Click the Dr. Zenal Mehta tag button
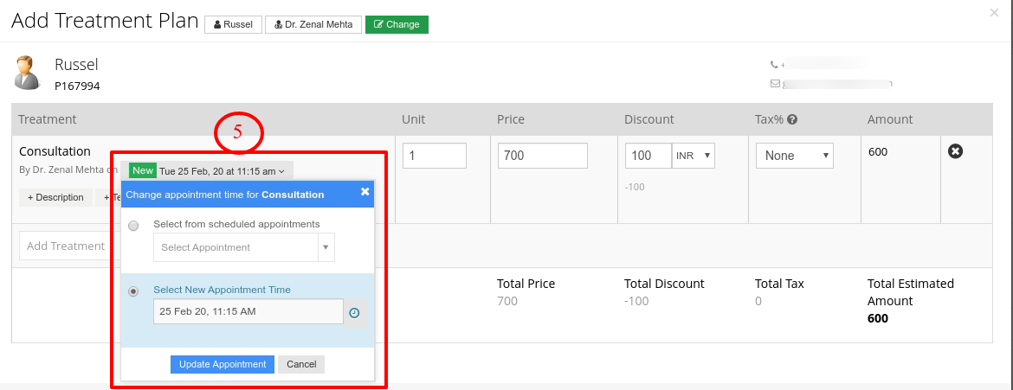The height and width of the screenshot is (390, 1013). [x=313, y=24]
